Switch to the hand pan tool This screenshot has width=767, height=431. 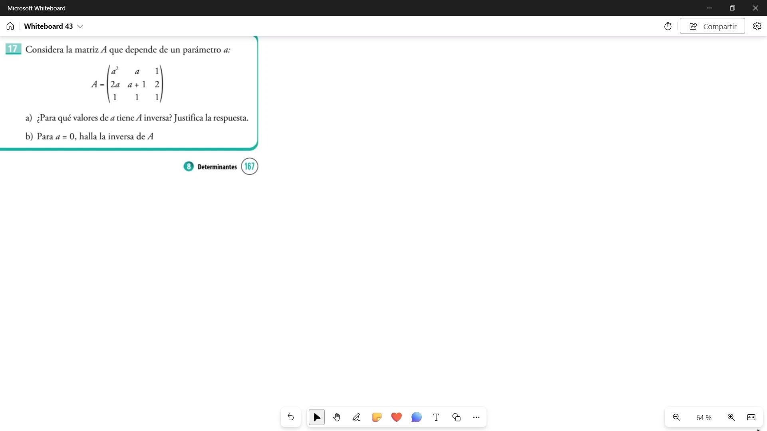click(x=337, y=417)
